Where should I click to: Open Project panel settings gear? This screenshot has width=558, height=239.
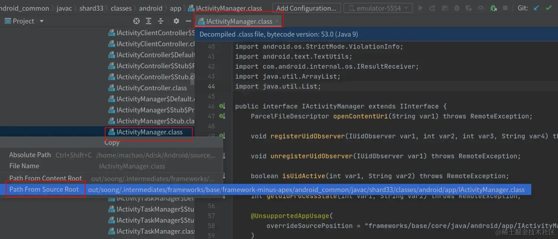tap(176, 21)
